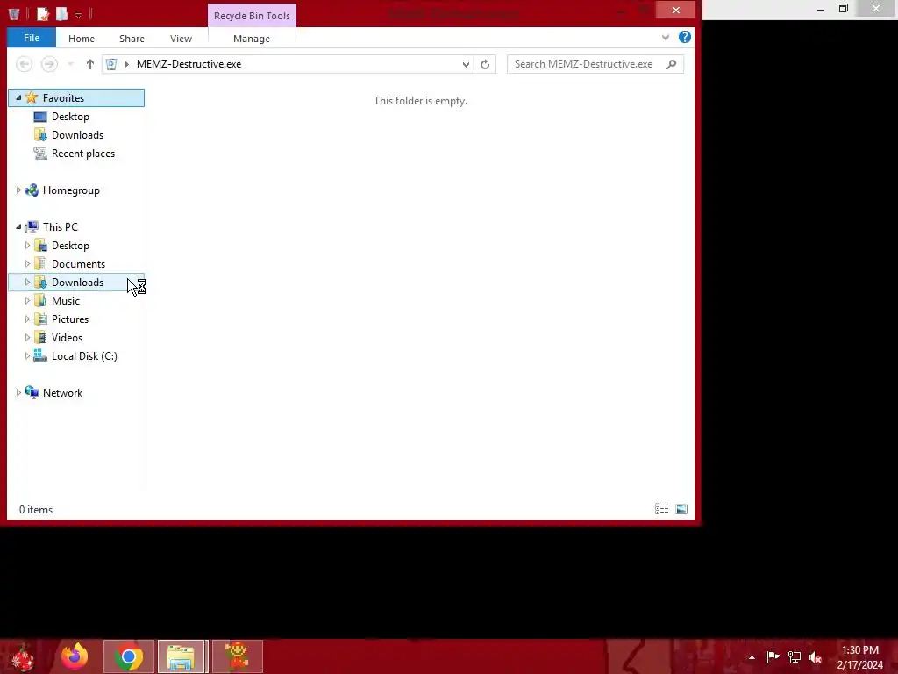Click the New folder quick access icon
This screenshot has height=674, width=898.
click(62, 14)
